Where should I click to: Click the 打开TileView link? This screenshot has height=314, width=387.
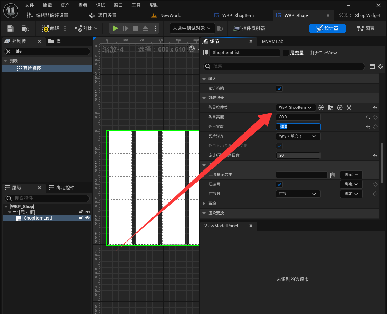click(x=323, y=53)
